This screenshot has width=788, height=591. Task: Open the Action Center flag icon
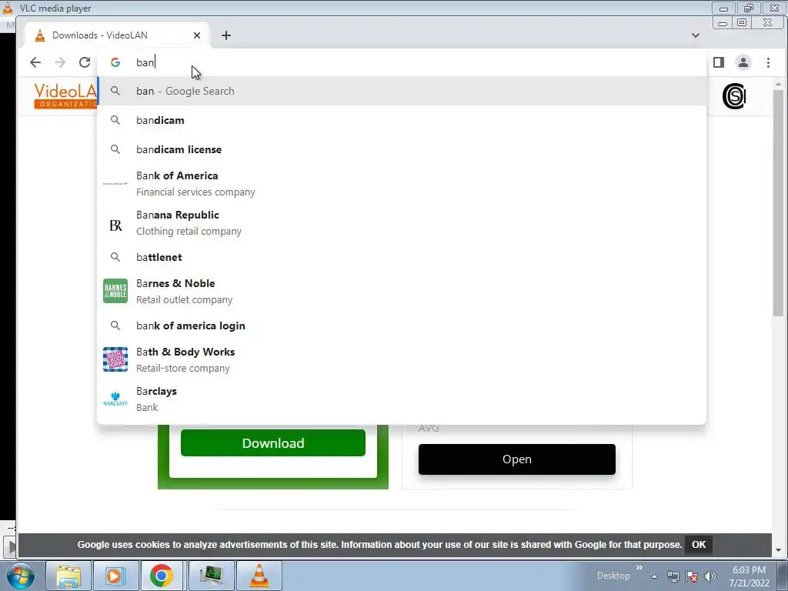(x=692, y=576)
